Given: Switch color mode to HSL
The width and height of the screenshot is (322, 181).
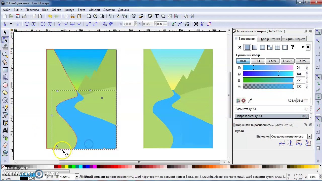Looking at the screenshot, I should [x=258, y=61].
